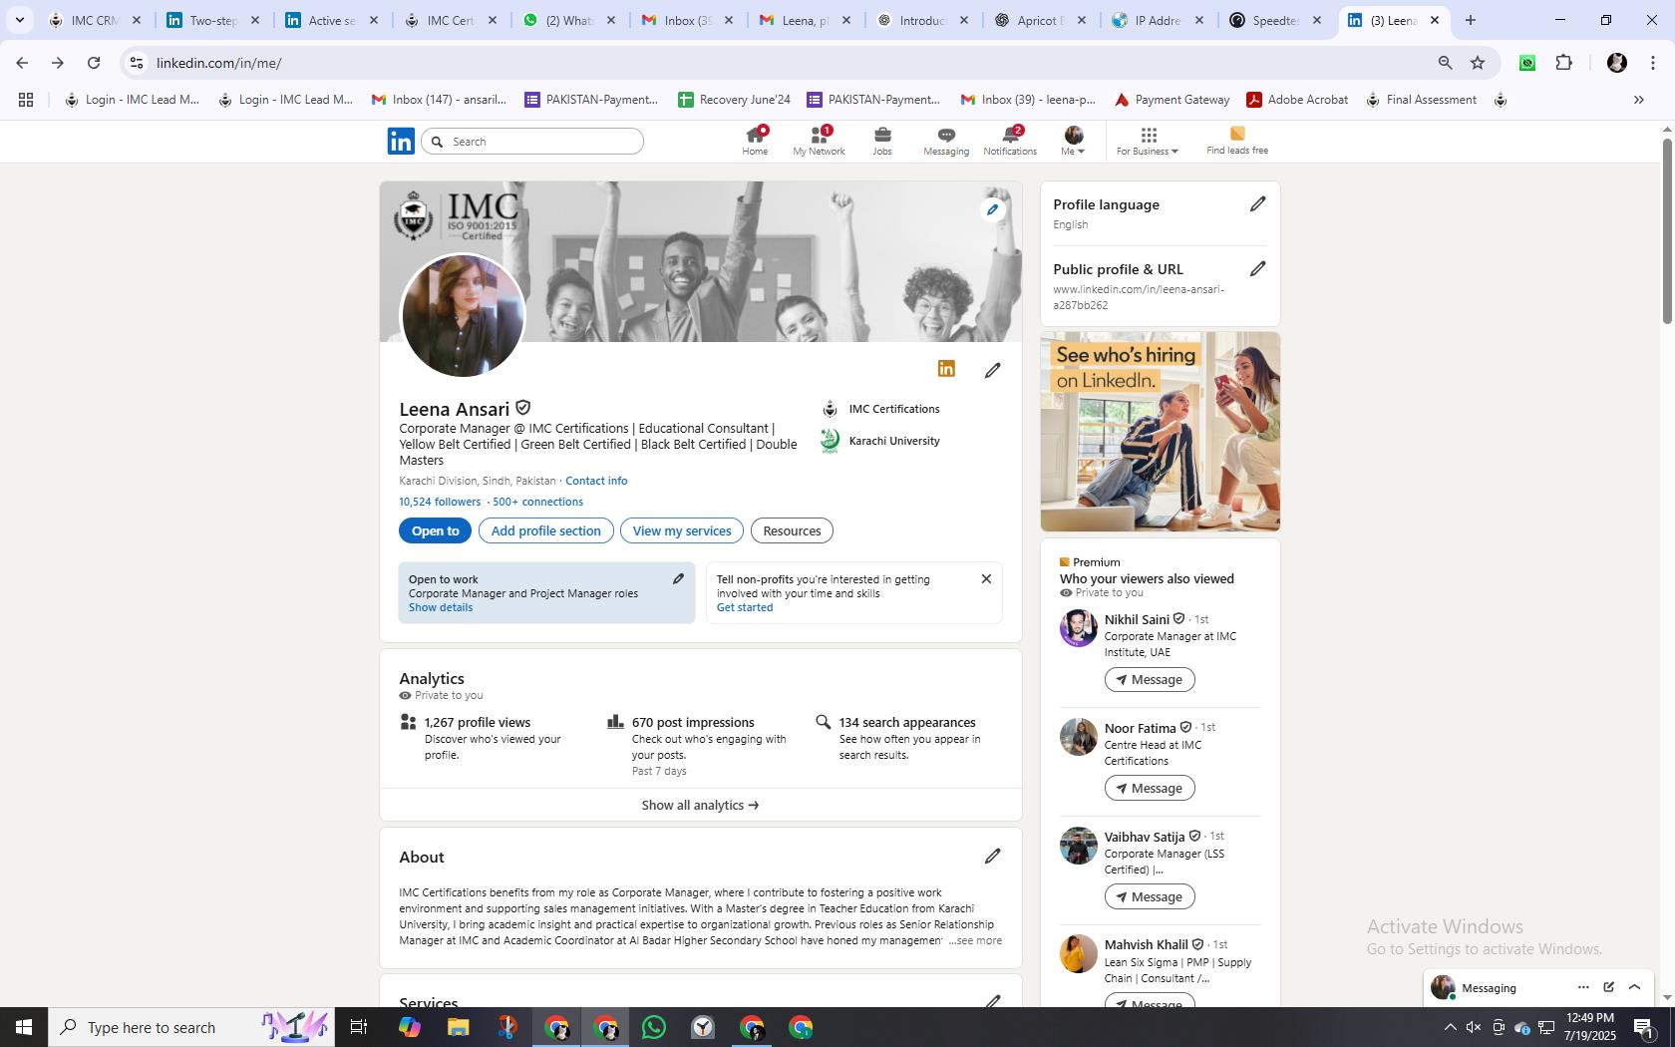Click Show details under Open to work
The image size is (1675, 1047).
(x=441, y=607)
